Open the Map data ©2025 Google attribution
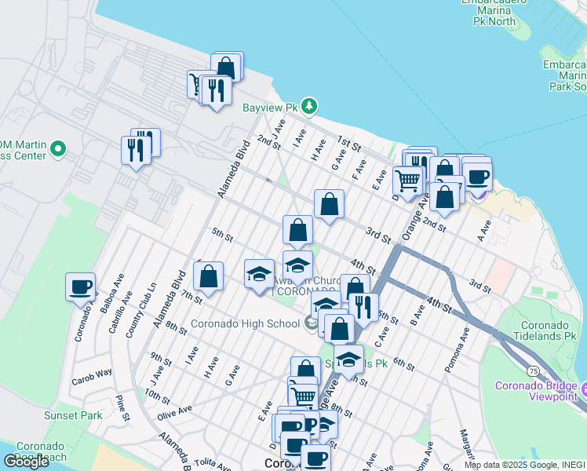Image resolution: width=587 pixels, height=471 pixels. (x=526, y=465)
